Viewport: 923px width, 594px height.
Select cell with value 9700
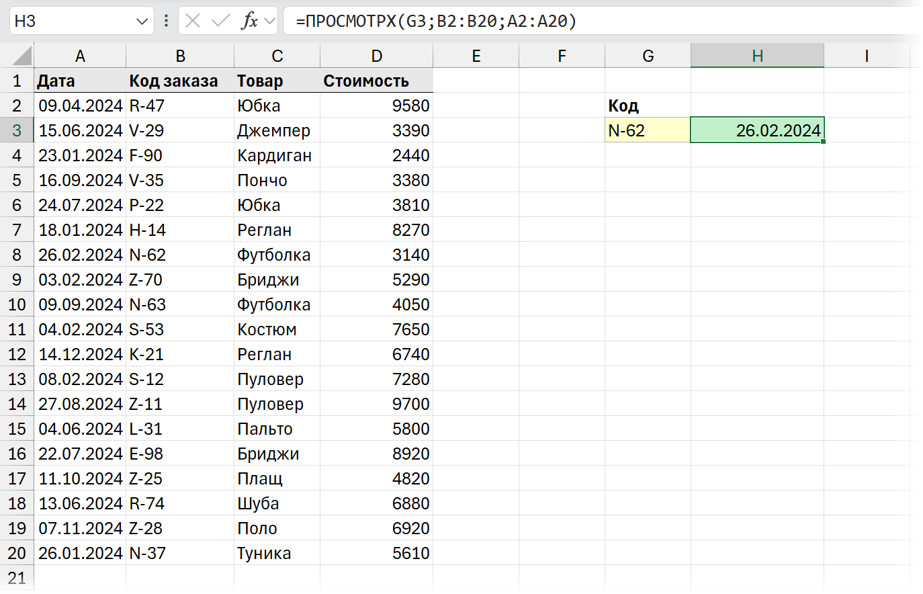[x=376, y=404]
